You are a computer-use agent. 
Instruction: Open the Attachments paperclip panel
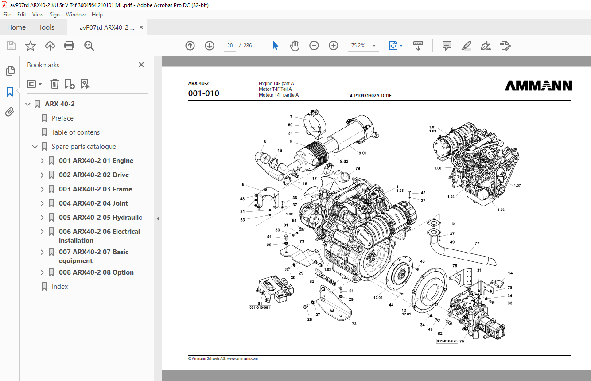10,112
